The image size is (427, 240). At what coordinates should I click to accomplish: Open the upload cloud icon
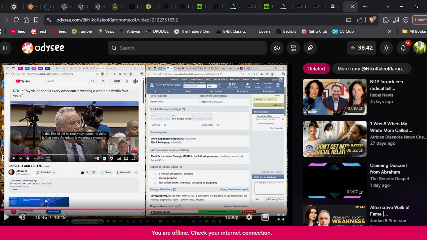tap(277, 48)
